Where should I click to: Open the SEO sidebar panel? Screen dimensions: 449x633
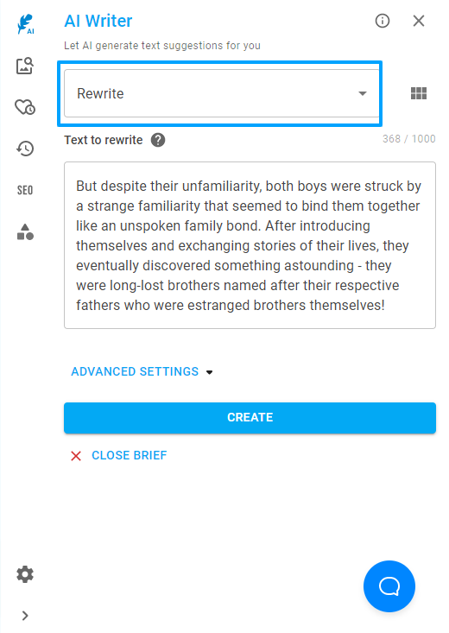(x=25, y=190)
